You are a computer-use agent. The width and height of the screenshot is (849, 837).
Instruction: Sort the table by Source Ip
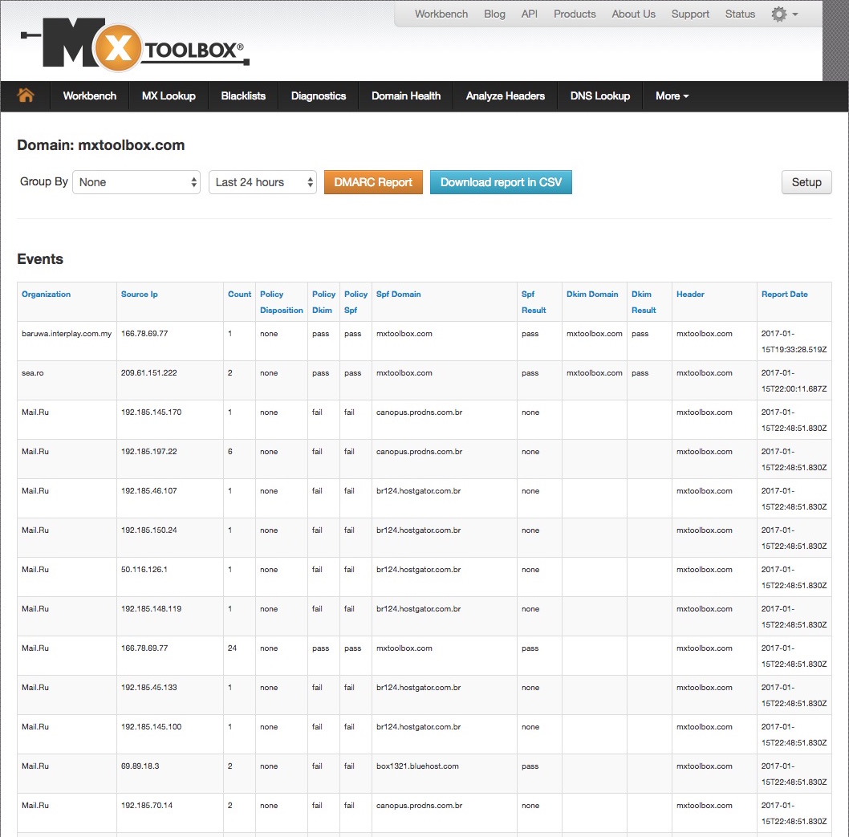coord(139,294)
